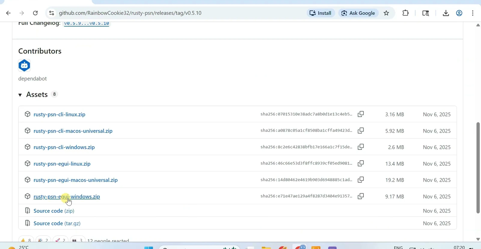View site information in address bar
The height and width of the screenshot is (249, 481).
(52, 13)
